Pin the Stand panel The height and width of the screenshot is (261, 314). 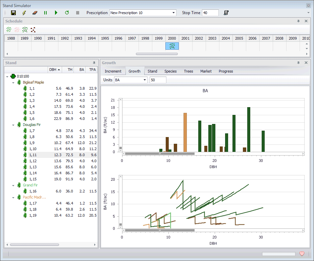94,63
